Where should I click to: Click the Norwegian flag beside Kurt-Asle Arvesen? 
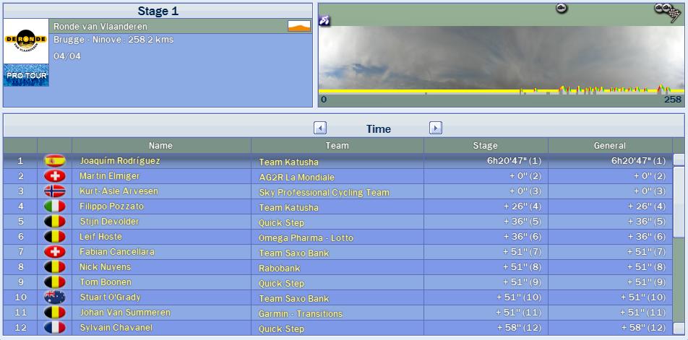[55, 191]
